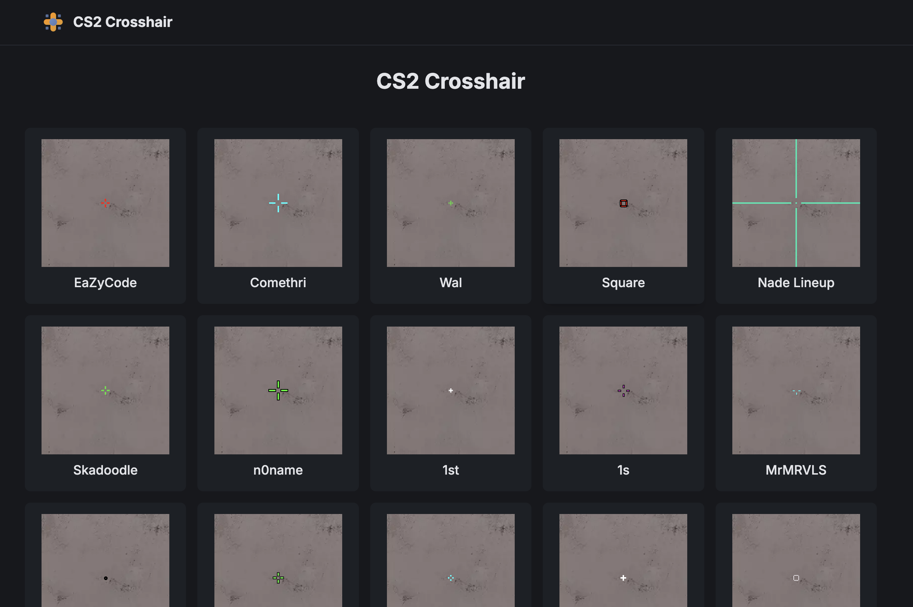The width and height of the screenshot is (913, 607).
Task: Select the cyan dotted crosshair in bottom row
Action: pyautogui.click(x=450, y=578)
